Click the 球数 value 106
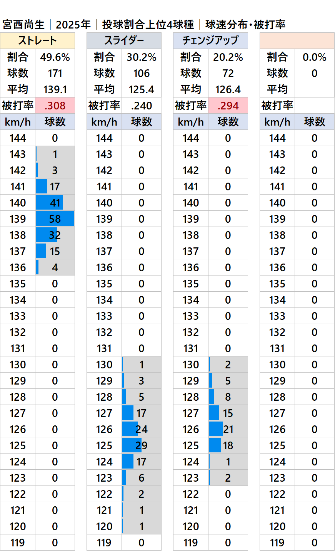The width and height of the screenshot is (335, 551). point(142,73)
